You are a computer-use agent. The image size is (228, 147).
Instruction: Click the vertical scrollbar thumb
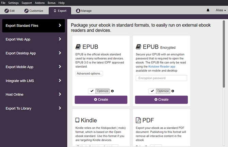click(x=224, y=54)
